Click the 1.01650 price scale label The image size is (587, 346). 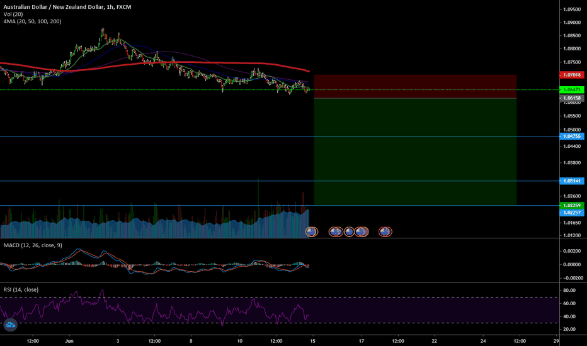[x=572, y=223]
